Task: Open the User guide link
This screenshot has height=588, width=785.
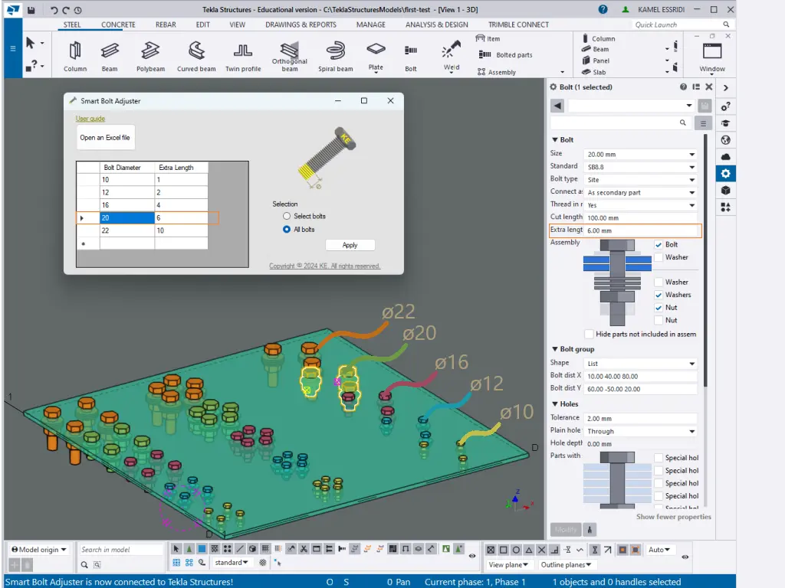Action: tap(90, 119)
